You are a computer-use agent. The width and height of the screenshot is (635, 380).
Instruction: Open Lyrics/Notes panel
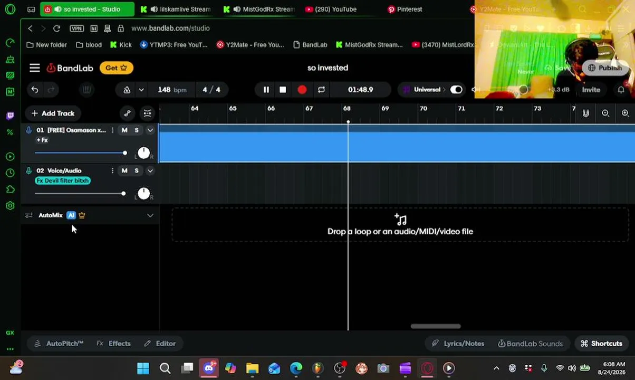[458, 344]
